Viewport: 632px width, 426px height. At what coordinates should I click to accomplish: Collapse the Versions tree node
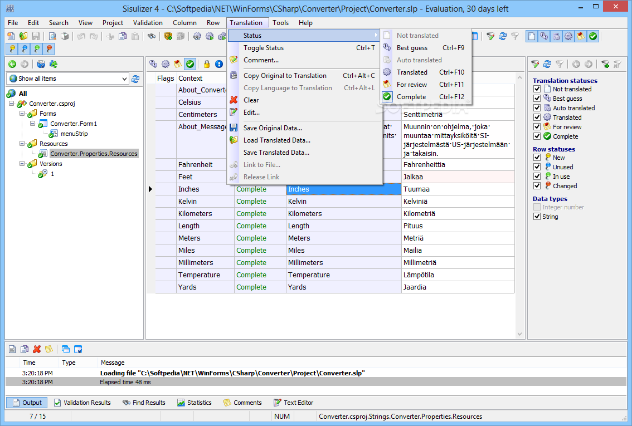22,164
